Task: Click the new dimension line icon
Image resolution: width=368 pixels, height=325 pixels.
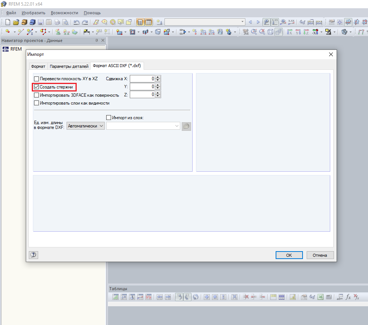Action: (87, 32)
